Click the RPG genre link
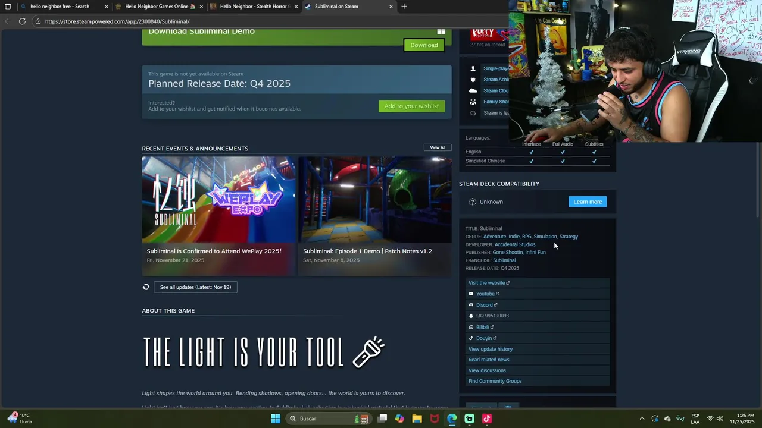 pyautogui.click(x=526, y=237)
